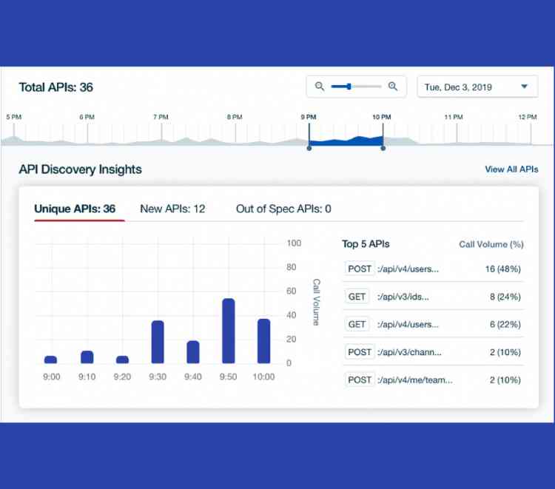Click the zoom out magnifier icon
555x489 pixels.
tap(320, 87)
